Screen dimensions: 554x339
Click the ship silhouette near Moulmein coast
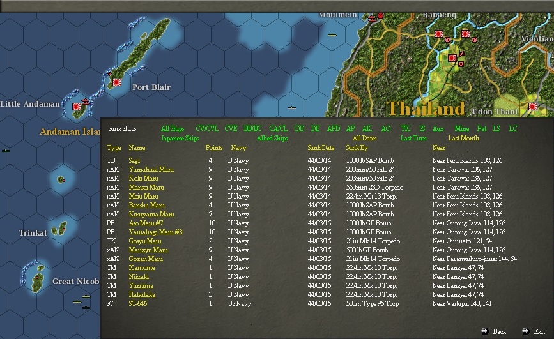click(x=332, y=35)
